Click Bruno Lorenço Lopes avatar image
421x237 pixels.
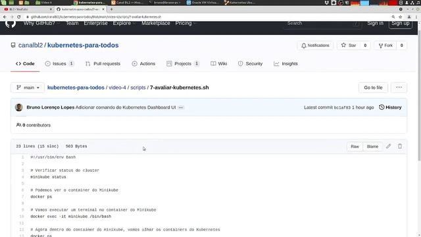point(19,107)
